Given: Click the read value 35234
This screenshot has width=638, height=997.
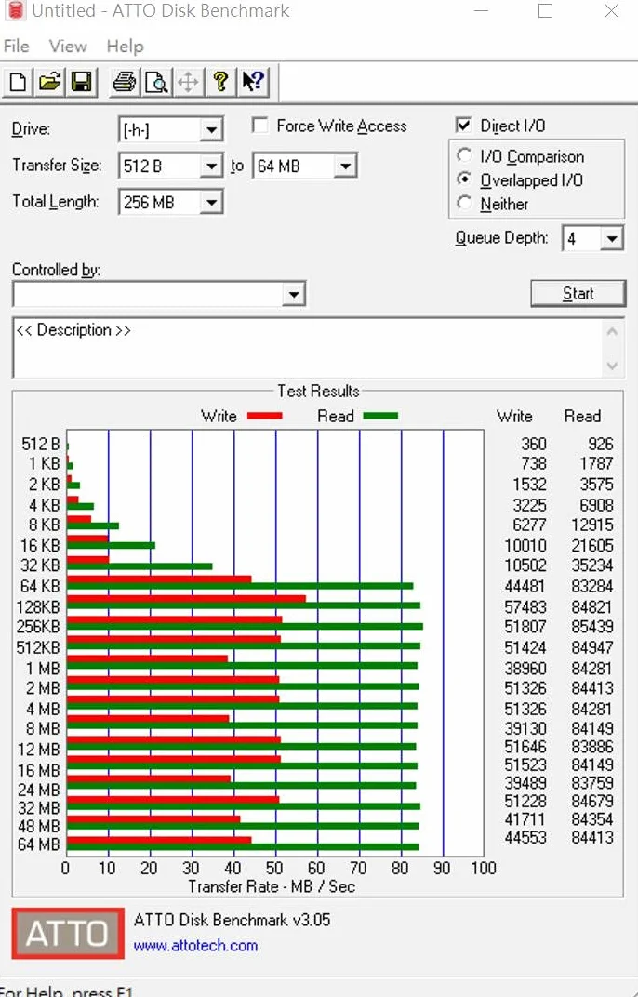Looking at the screenshot, I should (x=592, y=565).
